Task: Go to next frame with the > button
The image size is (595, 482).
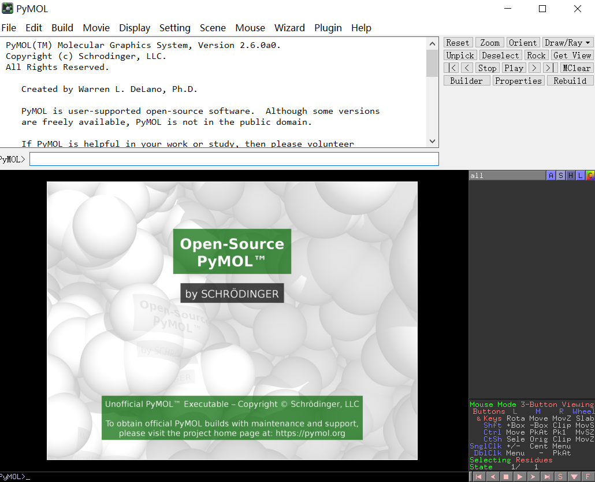Action: coord(534,68)
